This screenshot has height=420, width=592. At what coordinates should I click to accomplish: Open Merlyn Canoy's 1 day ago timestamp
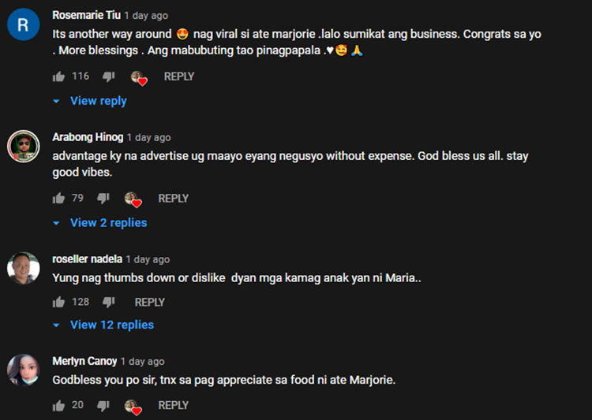point(142,362)
